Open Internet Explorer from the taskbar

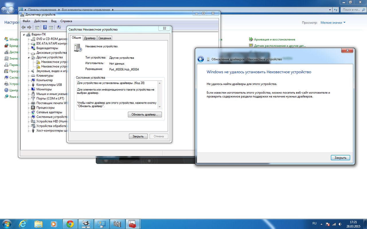[x=23, y=224]
